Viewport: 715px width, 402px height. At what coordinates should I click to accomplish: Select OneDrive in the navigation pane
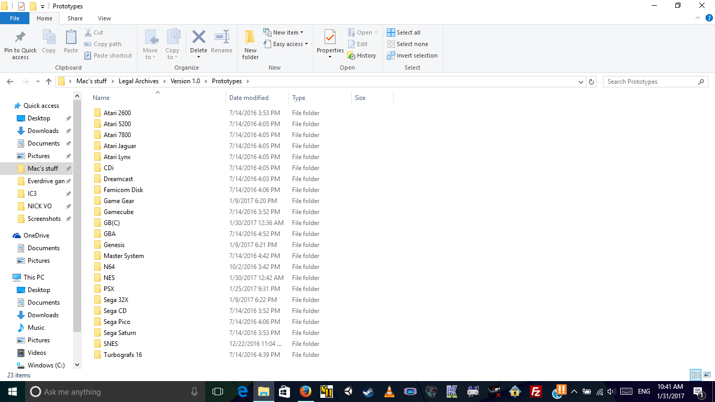36,236
